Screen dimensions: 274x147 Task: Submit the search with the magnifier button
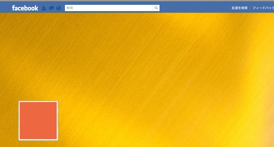coord(156,8)
